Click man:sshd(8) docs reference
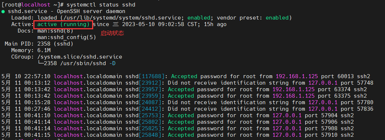 click(x=55, y=31)
